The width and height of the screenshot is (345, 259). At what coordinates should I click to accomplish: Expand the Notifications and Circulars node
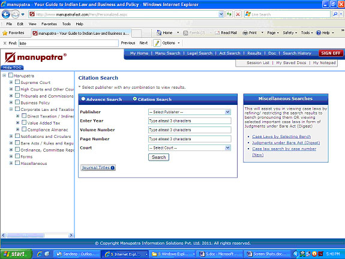click(11, 136)
